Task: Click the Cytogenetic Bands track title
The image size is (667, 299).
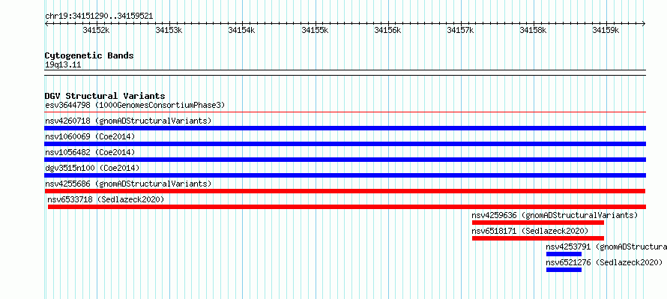Action: point(89,55)
